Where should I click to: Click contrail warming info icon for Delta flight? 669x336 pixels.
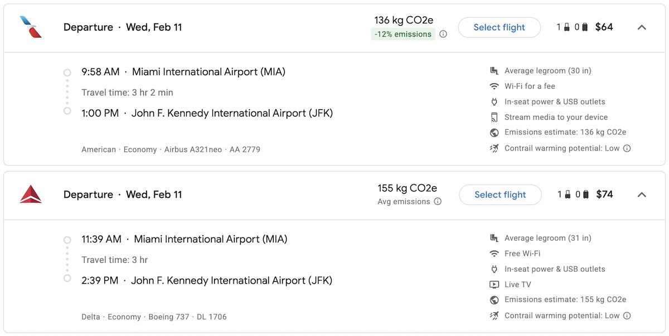[x=627, y=315]
